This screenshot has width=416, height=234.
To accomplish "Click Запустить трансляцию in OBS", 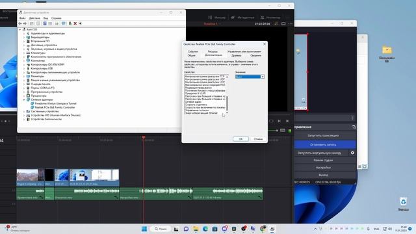I will click(x=323, y=136).
